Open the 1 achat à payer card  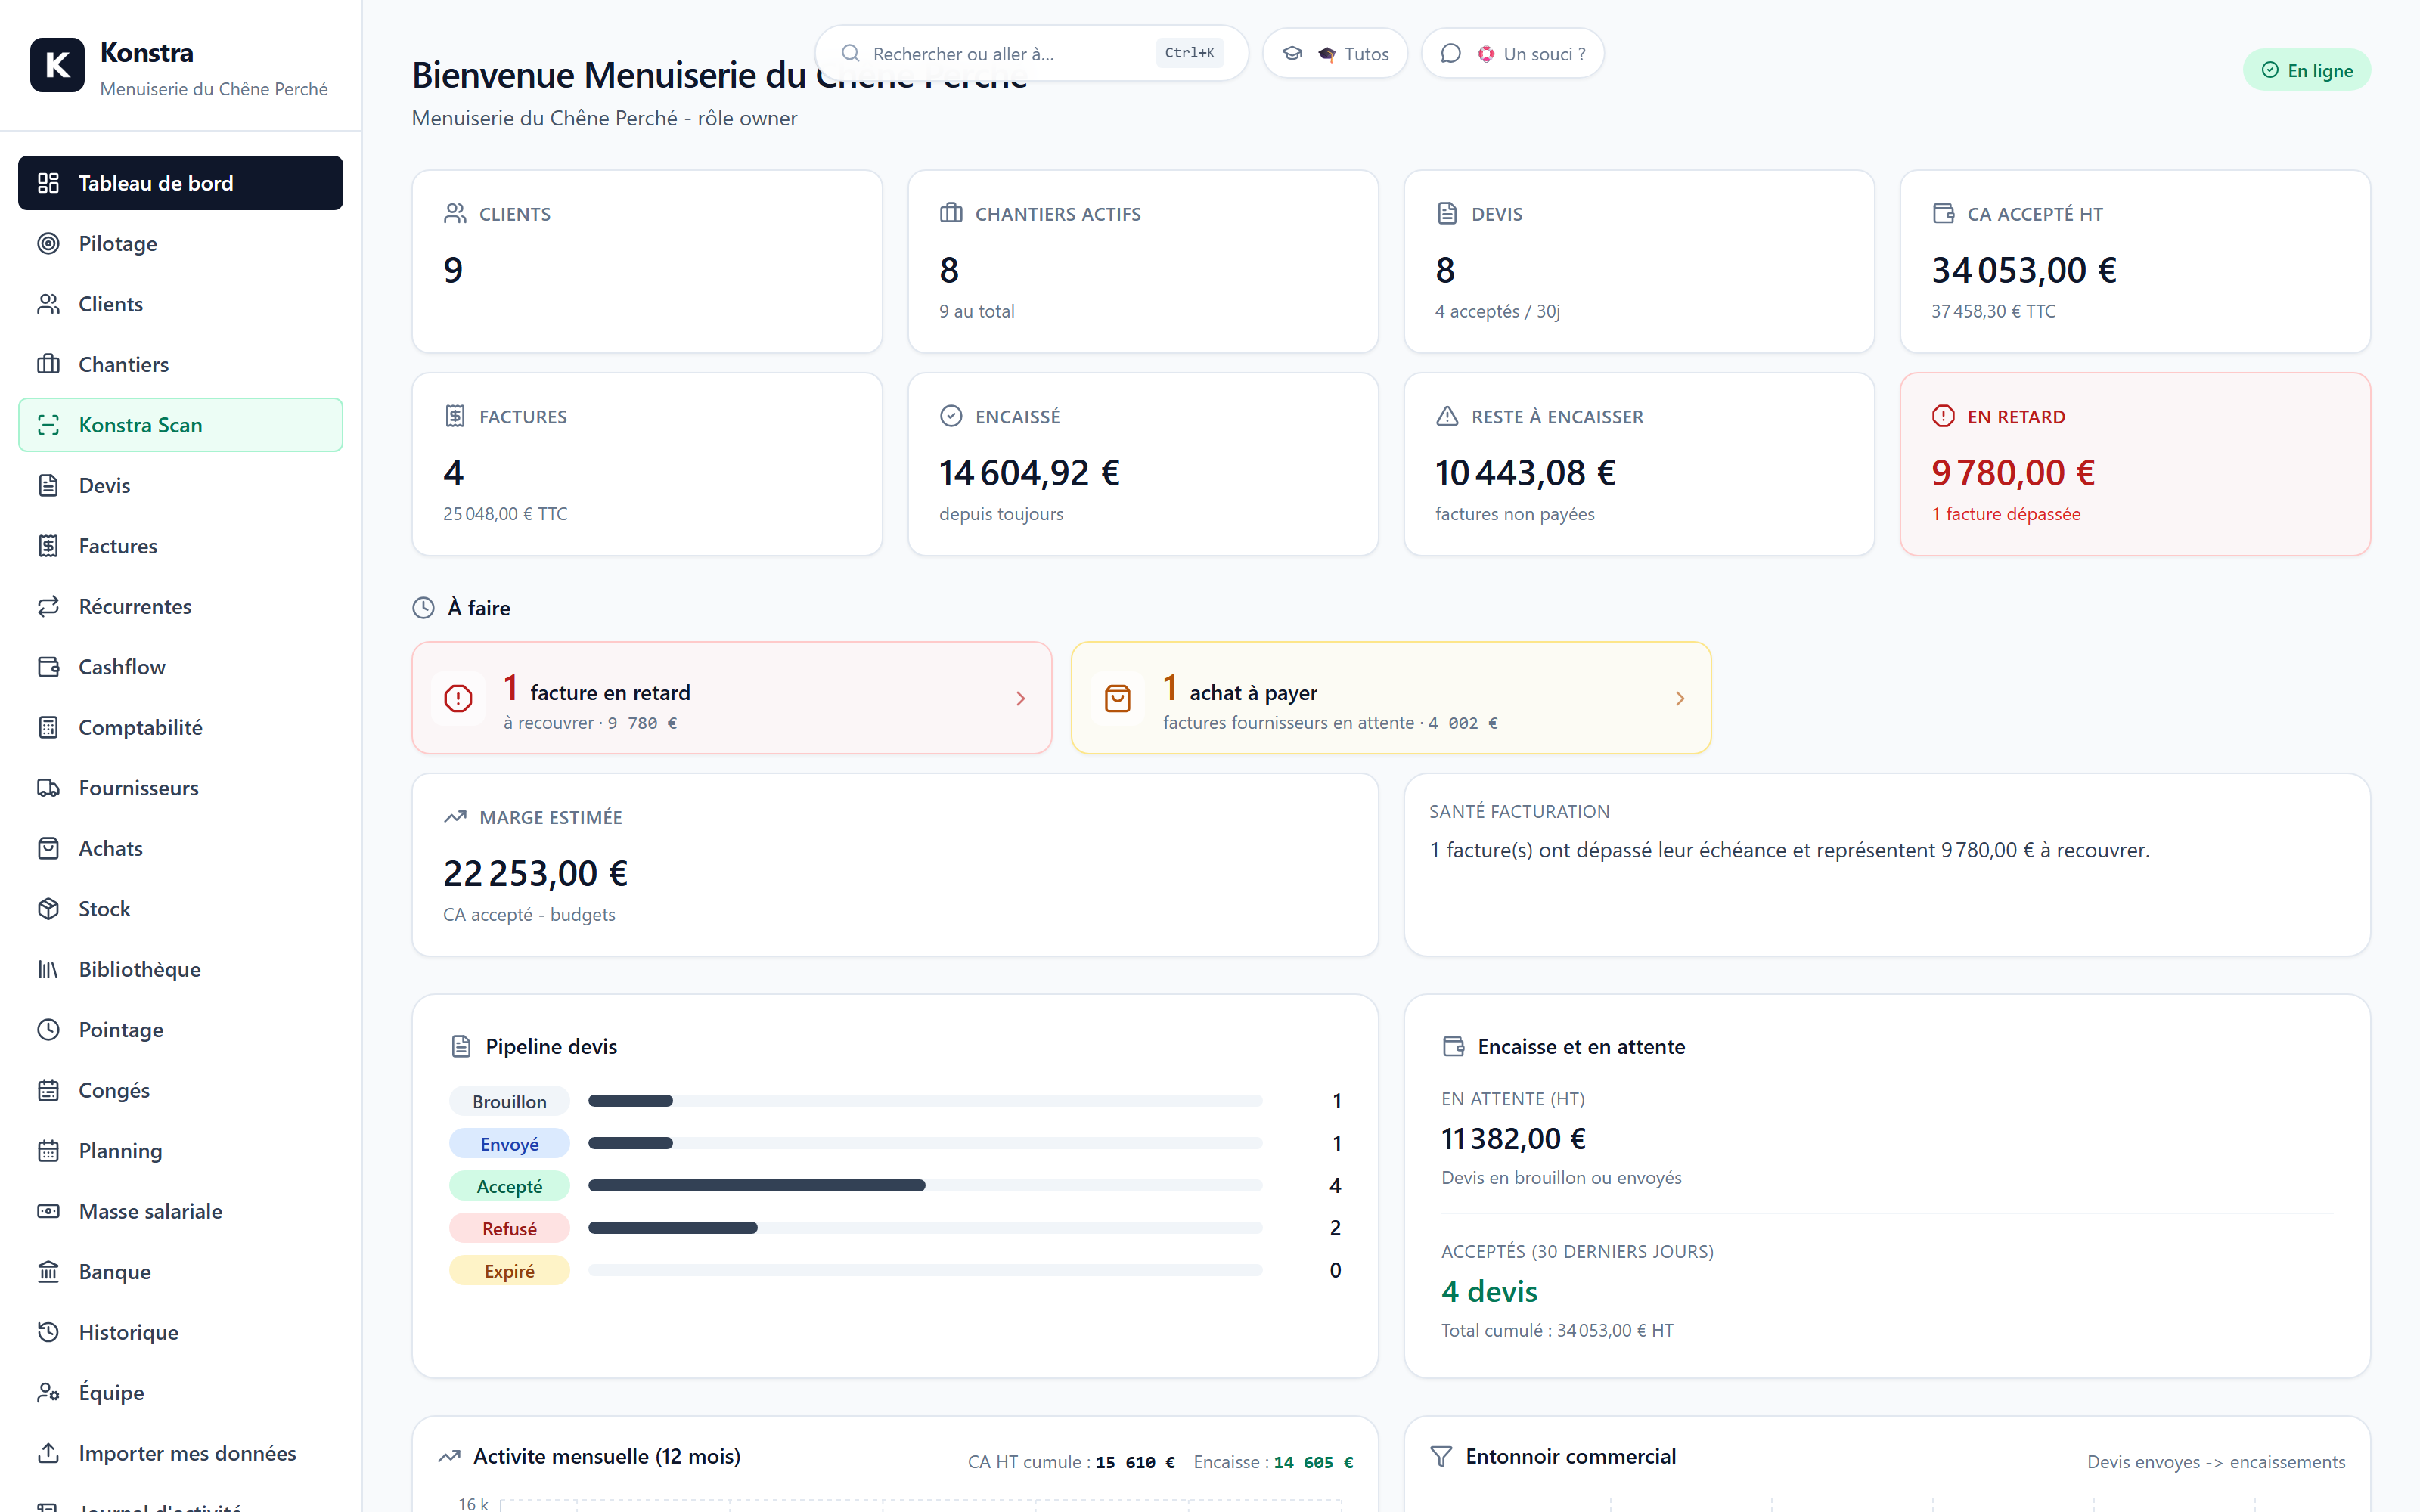[1391, 698]
